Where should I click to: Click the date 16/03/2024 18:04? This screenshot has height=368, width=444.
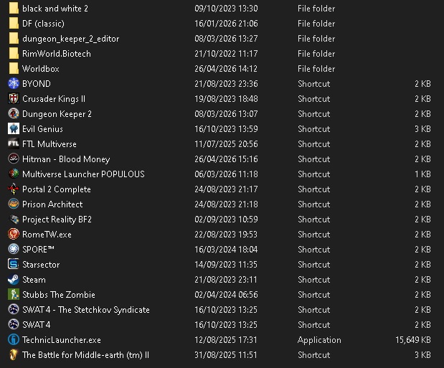pos(226,250)
